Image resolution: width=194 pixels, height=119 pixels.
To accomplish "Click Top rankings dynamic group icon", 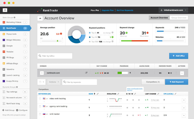I will click(x=4, y=92).
